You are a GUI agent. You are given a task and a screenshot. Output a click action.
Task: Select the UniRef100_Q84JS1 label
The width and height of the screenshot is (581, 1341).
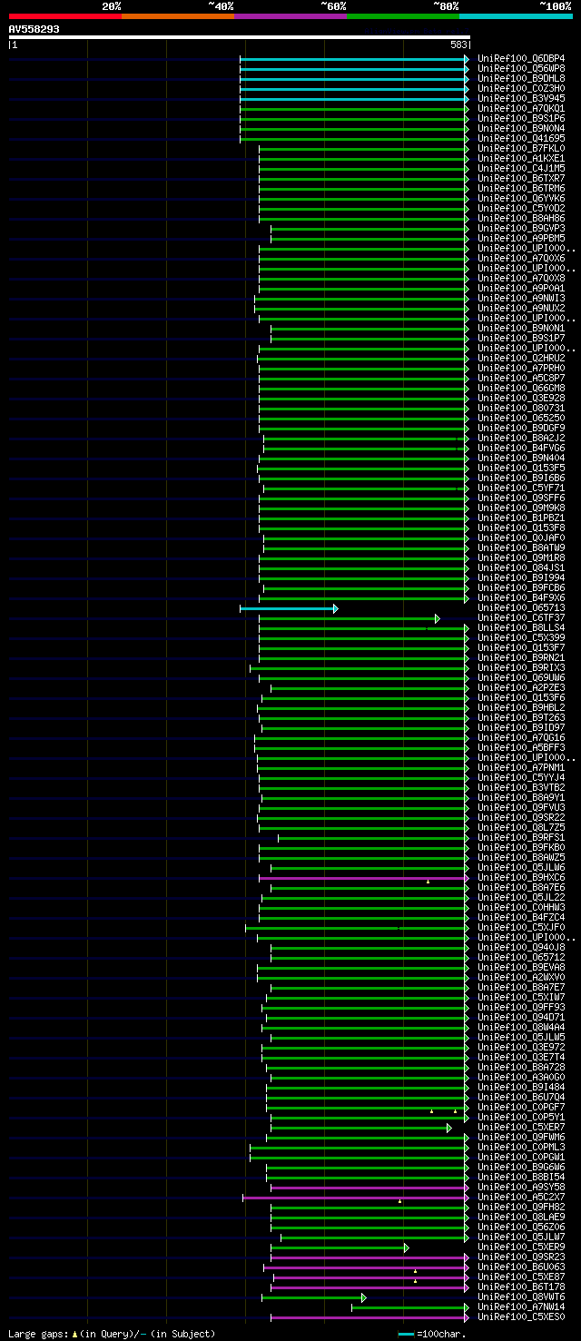pos(521,567)
